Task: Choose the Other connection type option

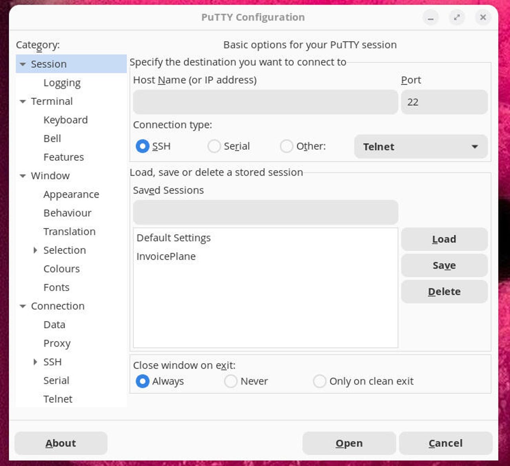Action: pyautogui.click(x=286, y=146)
